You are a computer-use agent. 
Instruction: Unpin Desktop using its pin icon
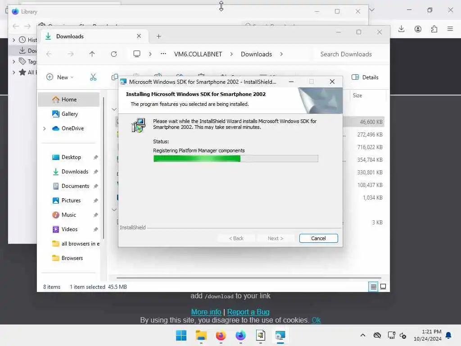[x=95, y=157]
